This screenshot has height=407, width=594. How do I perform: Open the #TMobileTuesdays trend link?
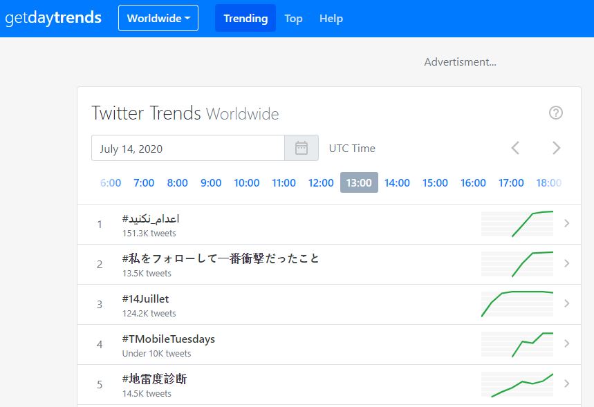pyautogui.click(x=168, y=339)
